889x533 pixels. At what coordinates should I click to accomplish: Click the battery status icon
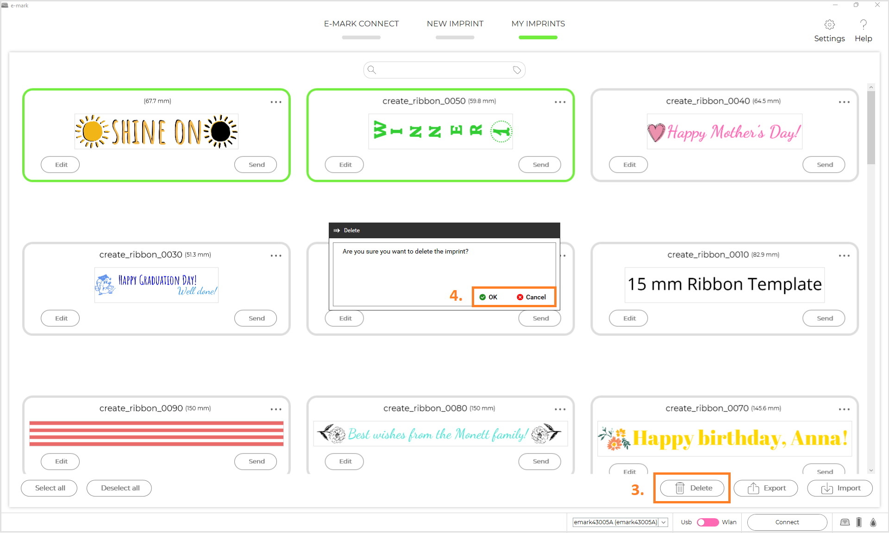[x=859, y=522]
